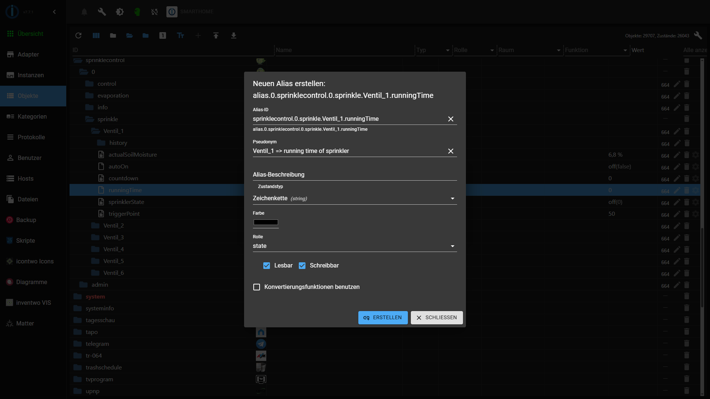Uncheck the Schreibbar checkbox
The width and height of the screenshot is (710, 399).
[x=302, y=266]
